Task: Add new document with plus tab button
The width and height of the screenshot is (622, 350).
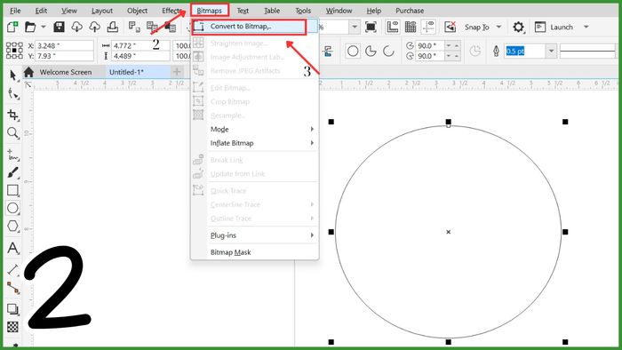Action: point(177,72)
